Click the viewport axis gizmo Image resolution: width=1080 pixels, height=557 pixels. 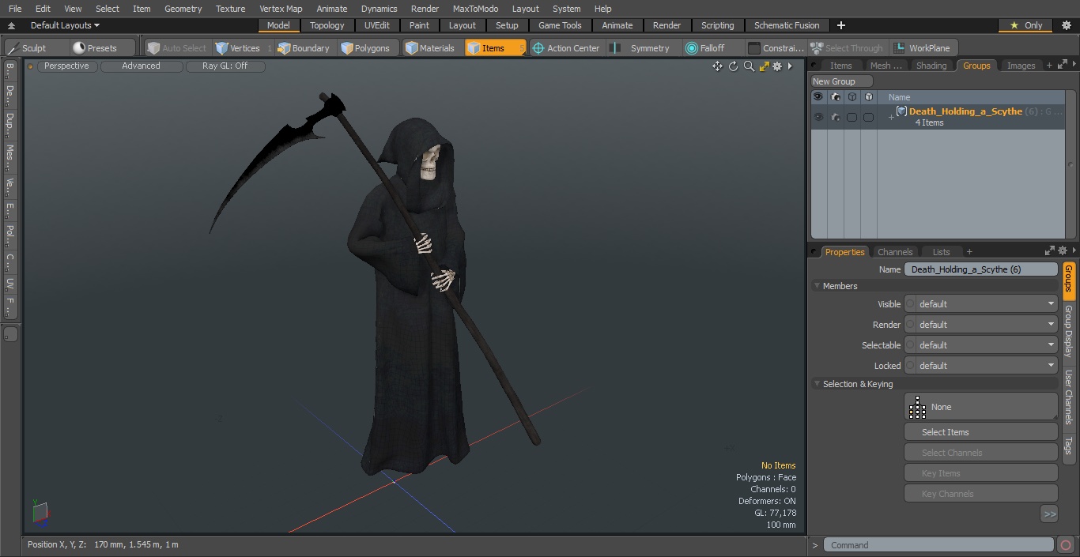[40, 514]
